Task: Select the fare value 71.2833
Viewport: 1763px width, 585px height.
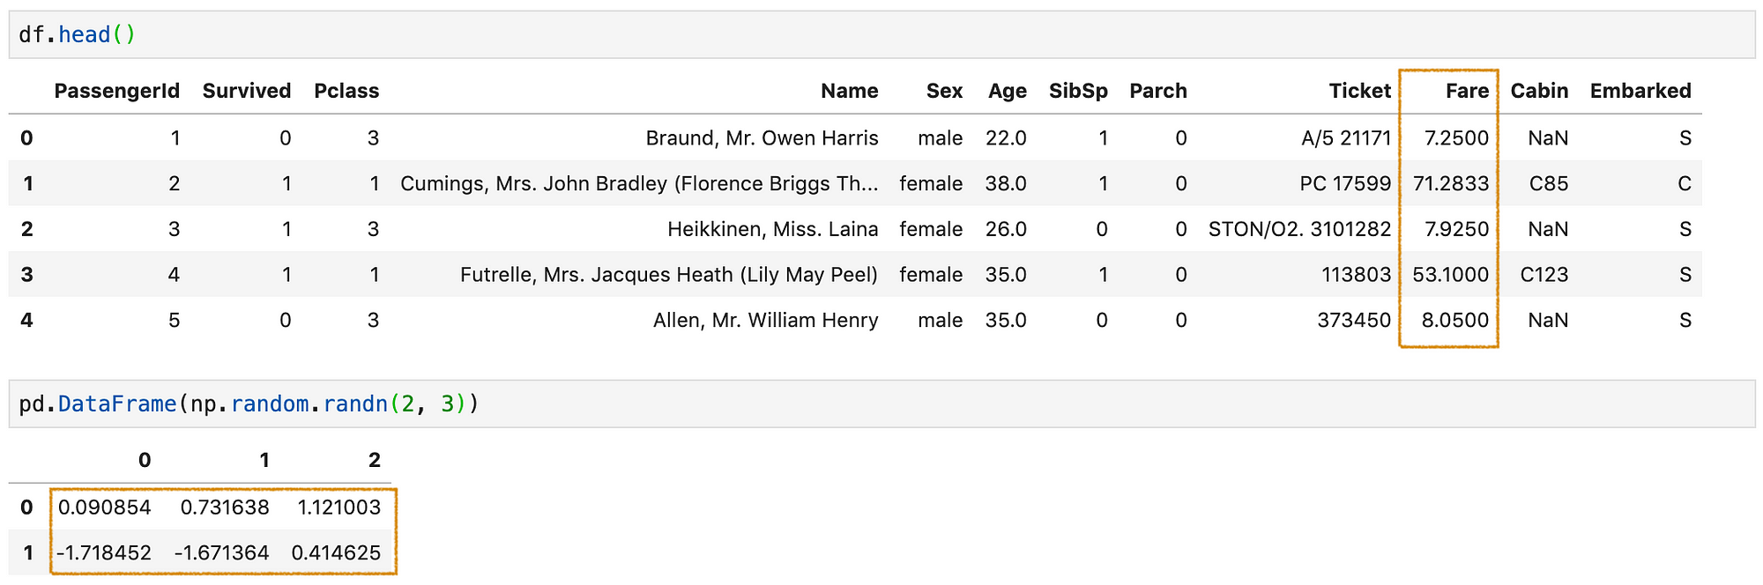Action: pyautogui.click(x=1451, y=183)
